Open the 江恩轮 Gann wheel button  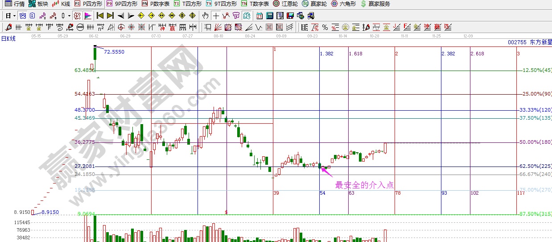285,4
